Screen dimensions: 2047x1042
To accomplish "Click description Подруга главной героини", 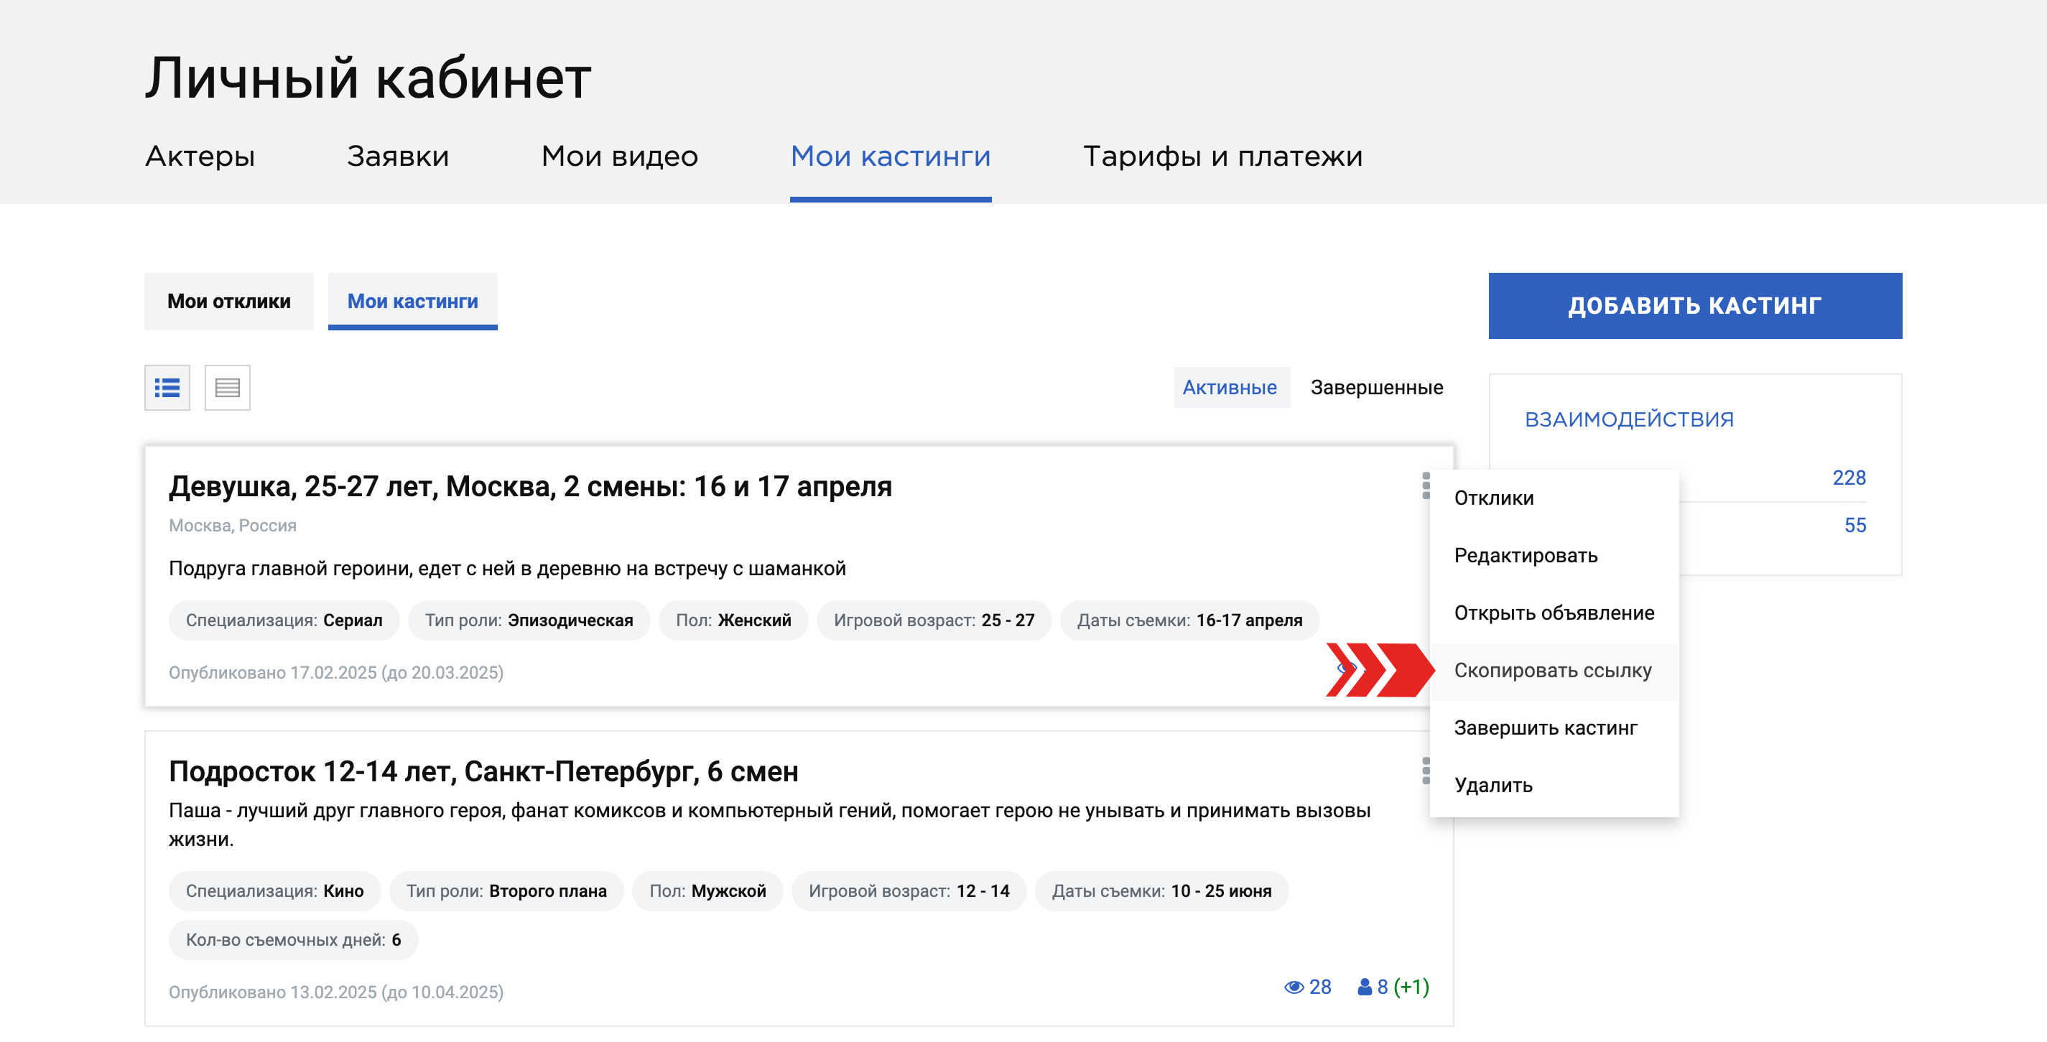I will tap(507, 569).
